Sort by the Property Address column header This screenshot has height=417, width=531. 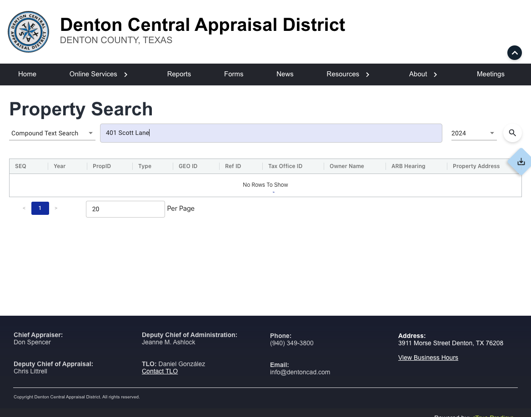point(476,166)
